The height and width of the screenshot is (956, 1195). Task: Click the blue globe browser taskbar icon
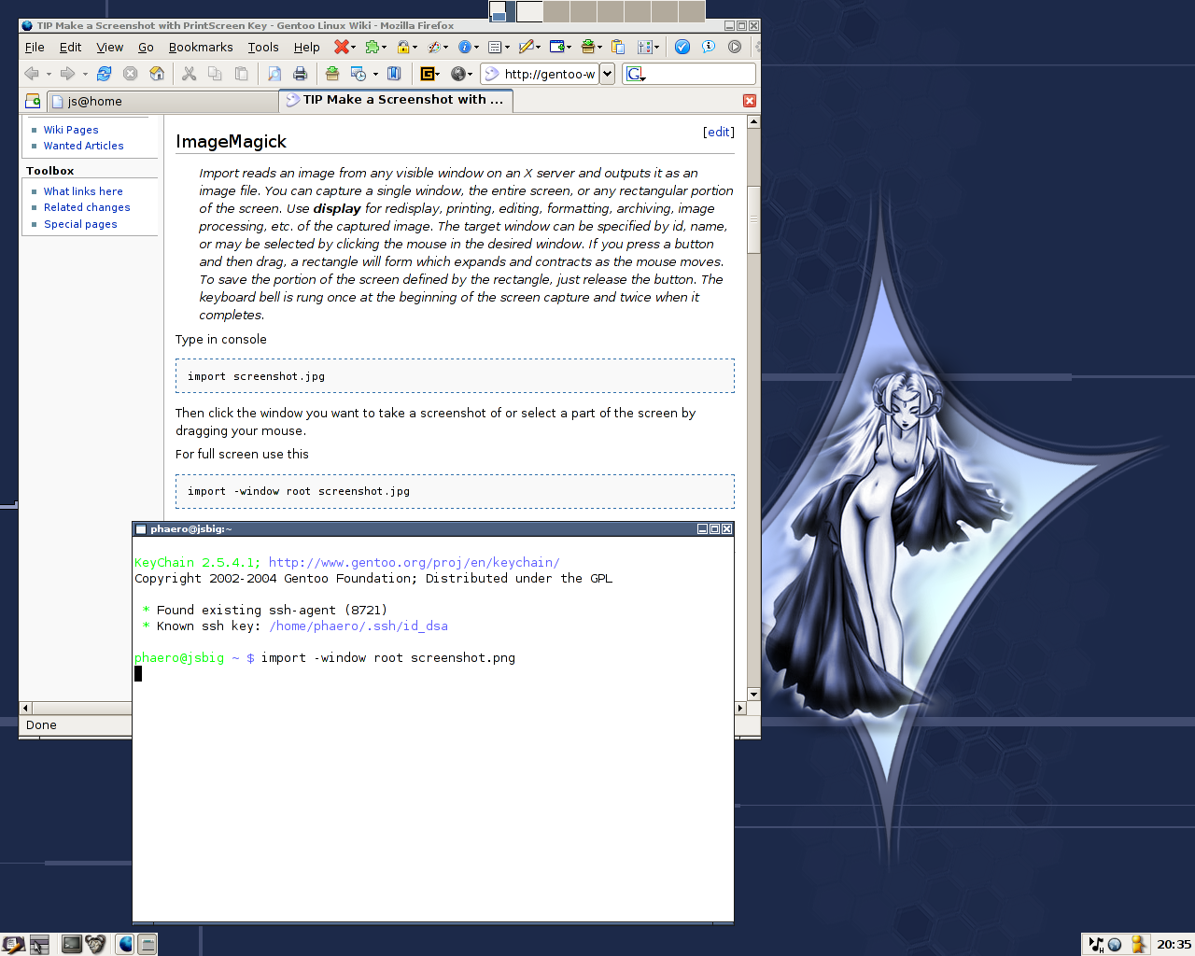point(126,944)
